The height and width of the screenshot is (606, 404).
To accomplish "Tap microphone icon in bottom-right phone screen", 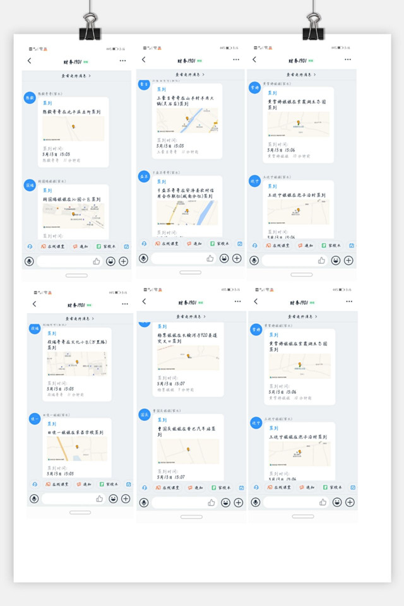I will [256, 502].
